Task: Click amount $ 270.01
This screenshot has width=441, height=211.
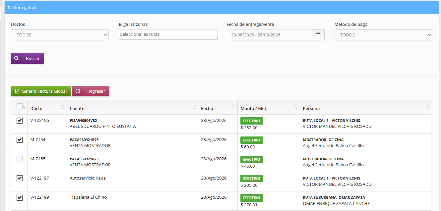Action: (249, 205)
